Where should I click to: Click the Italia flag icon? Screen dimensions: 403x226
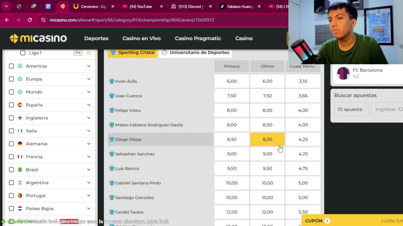pyautogui.click(x=20, y=131)
